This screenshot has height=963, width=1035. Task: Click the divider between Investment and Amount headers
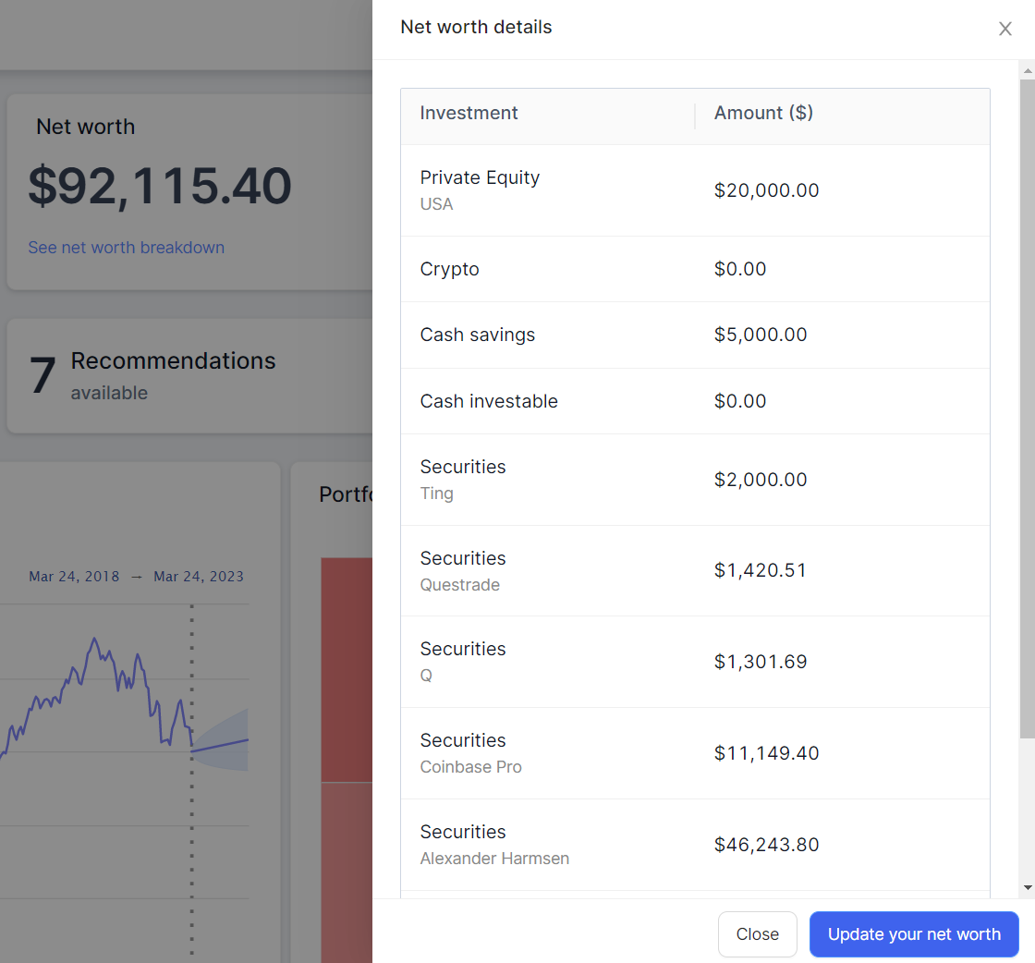(695, 116)
